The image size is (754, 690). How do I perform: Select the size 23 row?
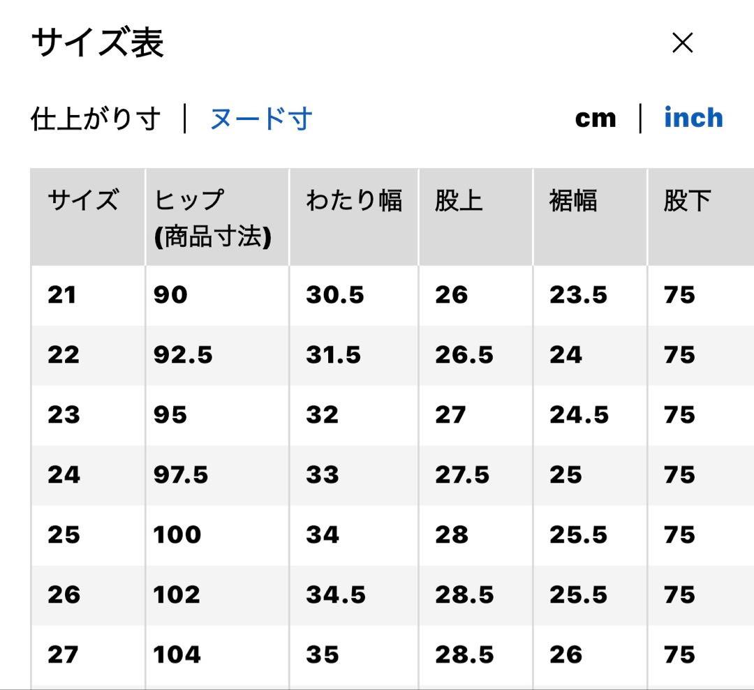pyautogui.click(x=392, y=415)
